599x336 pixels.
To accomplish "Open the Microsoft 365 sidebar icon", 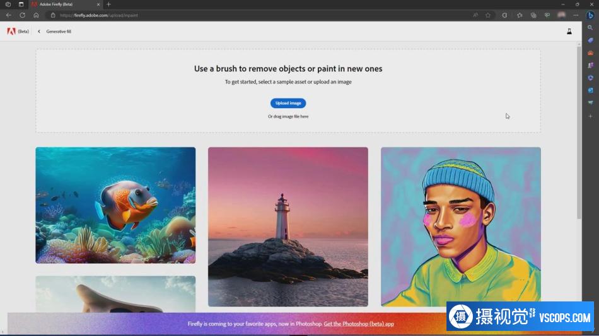I will point(590,78).
